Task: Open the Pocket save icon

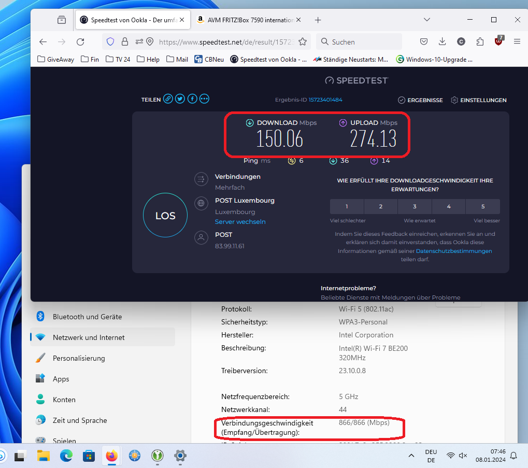Action: pyautogui.click(x=424, y=42)
